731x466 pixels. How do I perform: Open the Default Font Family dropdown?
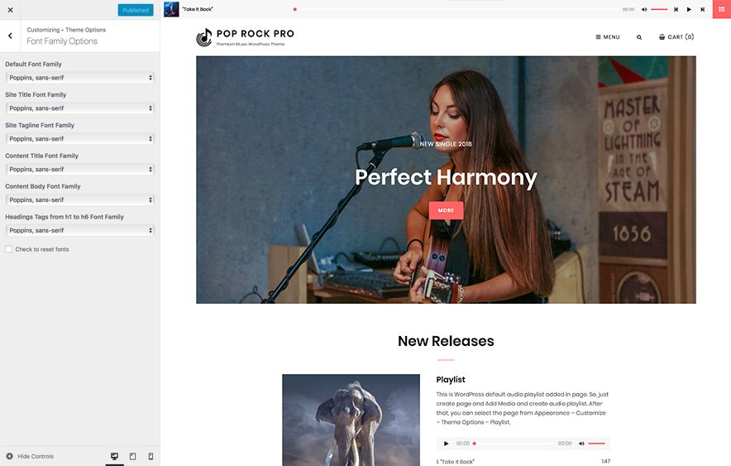79,78
